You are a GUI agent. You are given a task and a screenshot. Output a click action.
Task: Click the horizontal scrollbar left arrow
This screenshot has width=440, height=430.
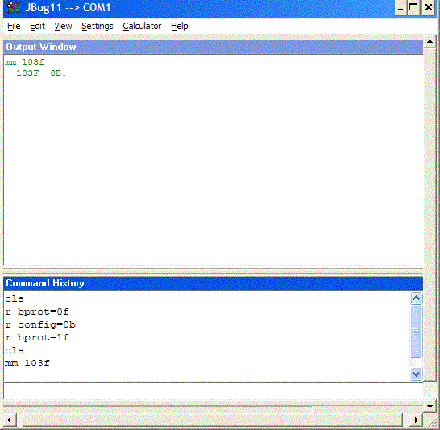pyautogui.click(x=9, y=420)
